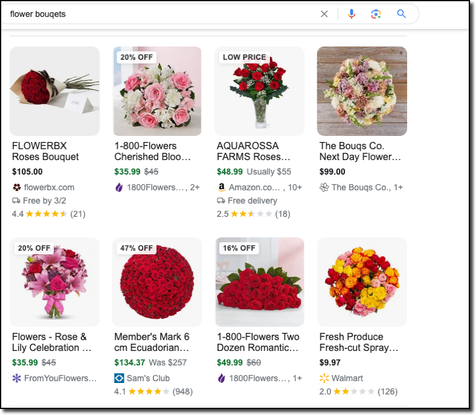Click 'Was $257' text
Screen dimensions: 476x415
(x=168, y=363)
